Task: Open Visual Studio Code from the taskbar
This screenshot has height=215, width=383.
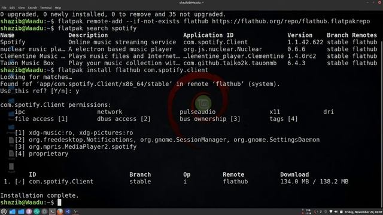Action: (68, 211)
